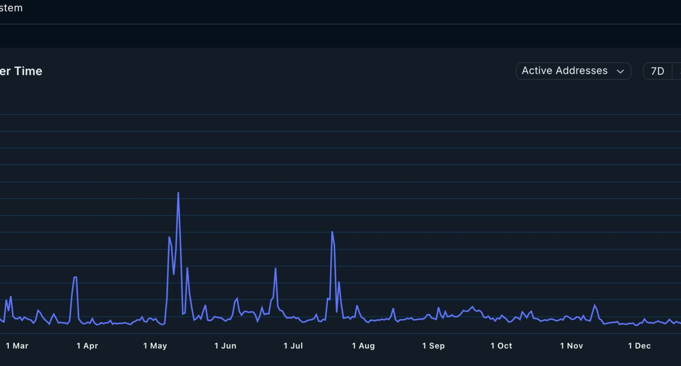Click the late March spike on chart

pos(75,278)
